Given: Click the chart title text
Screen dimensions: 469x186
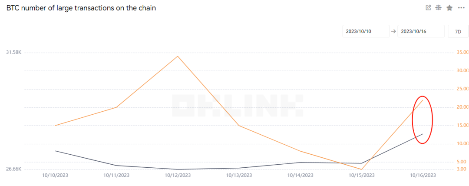Looking at the screenshot, I should click(81, 8).
